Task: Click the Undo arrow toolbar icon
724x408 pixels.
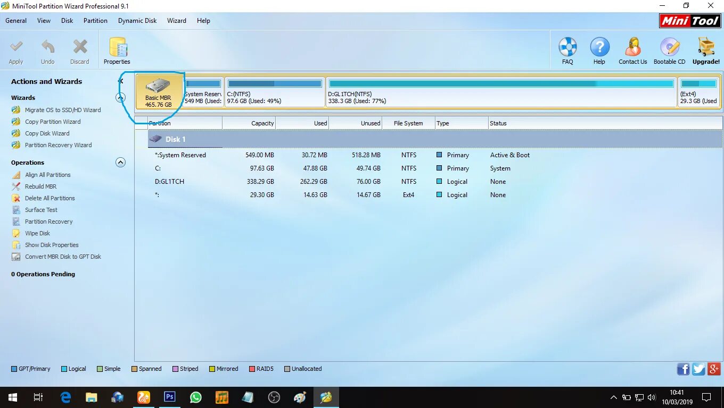Action: pyautogui.click(x=48, y=47)
